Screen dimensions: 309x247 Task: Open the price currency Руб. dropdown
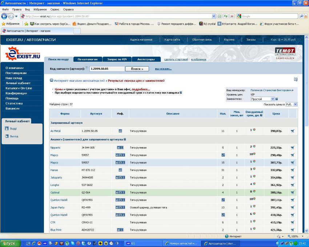pos(292,104)
